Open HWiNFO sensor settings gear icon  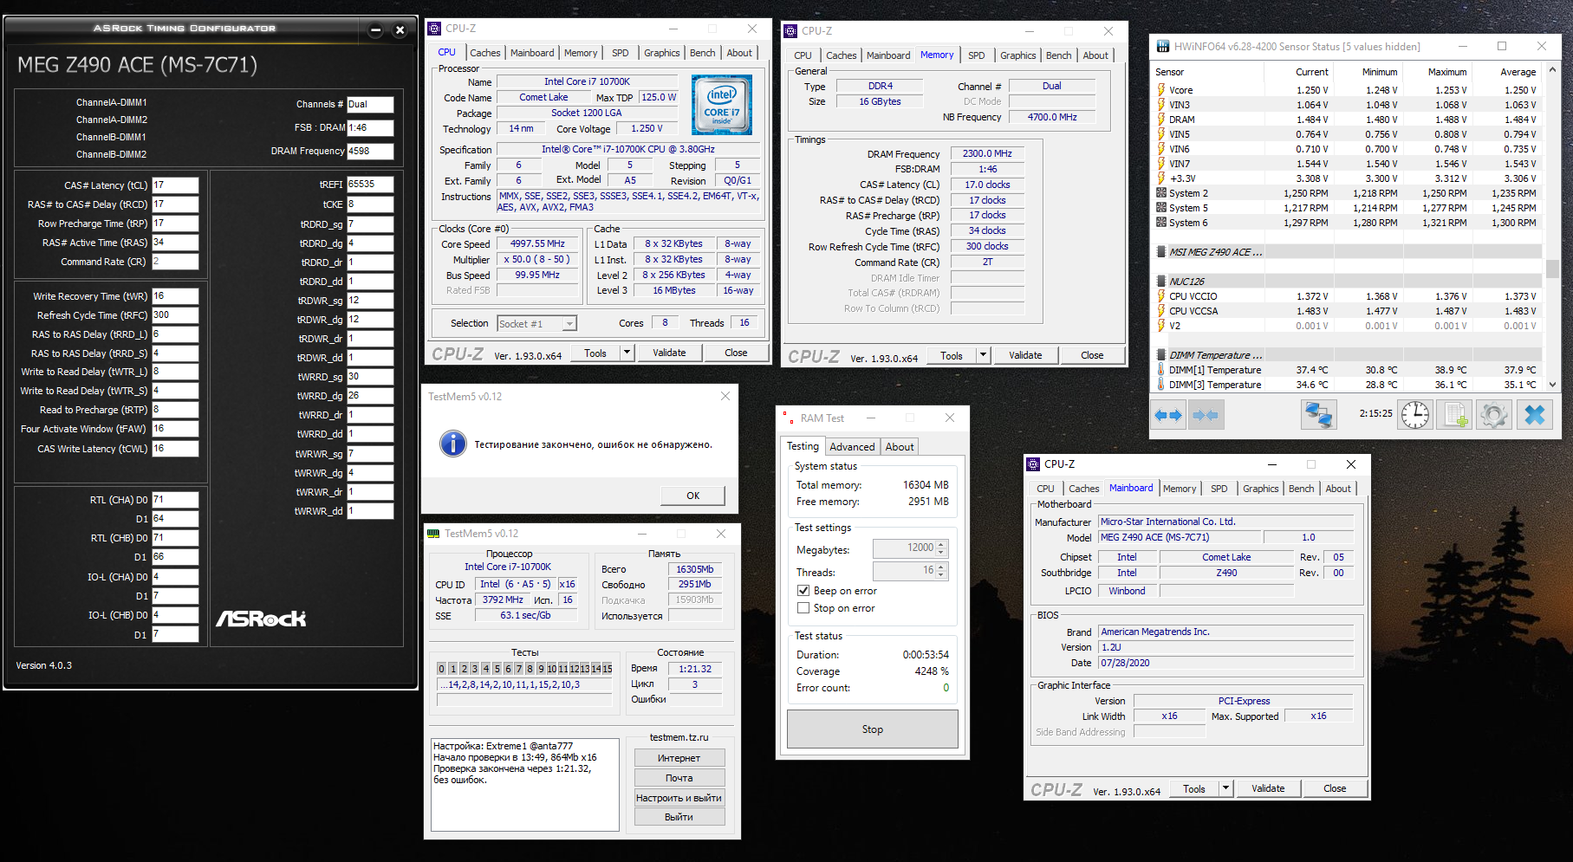[x=1494, y=415]
